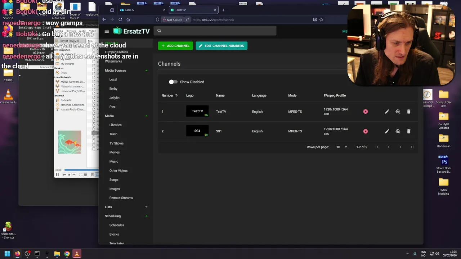This screenshot has width=461, height=259.
Task: Delete the SG1 channel
Action: click(x=409, y=131)
